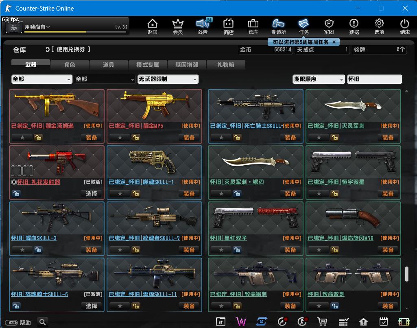
Task: Click the search field containing 怀旧
Action: tap(374, 79)
